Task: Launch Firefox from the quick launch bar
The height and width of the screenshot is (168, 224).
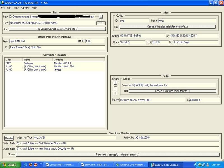Action: [x=30, y=165]
